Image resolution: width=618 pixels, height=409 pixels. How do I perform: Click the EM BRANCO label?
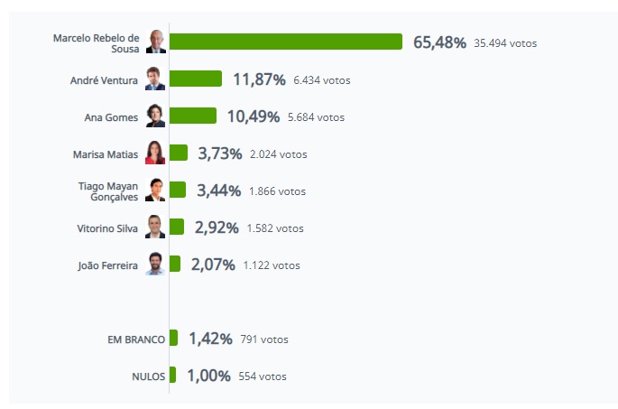(x=135, y=339)
